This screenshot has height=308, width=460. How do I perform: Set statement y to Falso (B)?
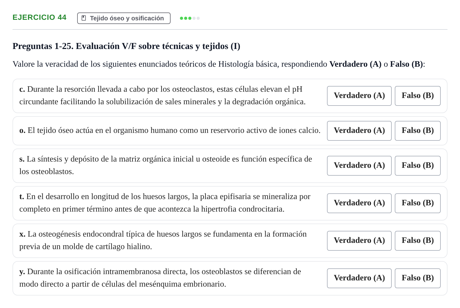(418, 278)
